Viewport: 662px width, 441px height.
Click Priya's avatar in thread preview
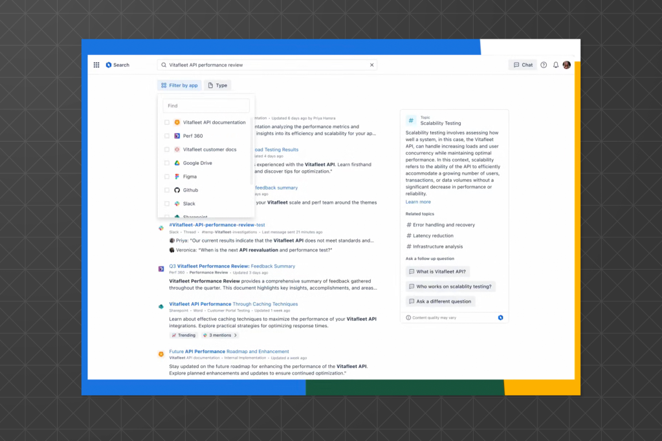pos(172,241)
